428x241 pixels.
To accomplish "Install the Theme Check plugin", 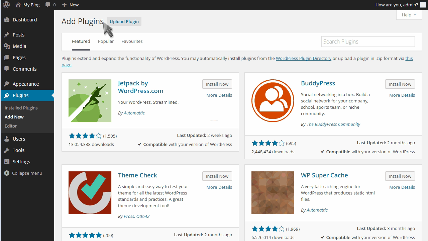I will pyautogui.click(x=217, y=176).
